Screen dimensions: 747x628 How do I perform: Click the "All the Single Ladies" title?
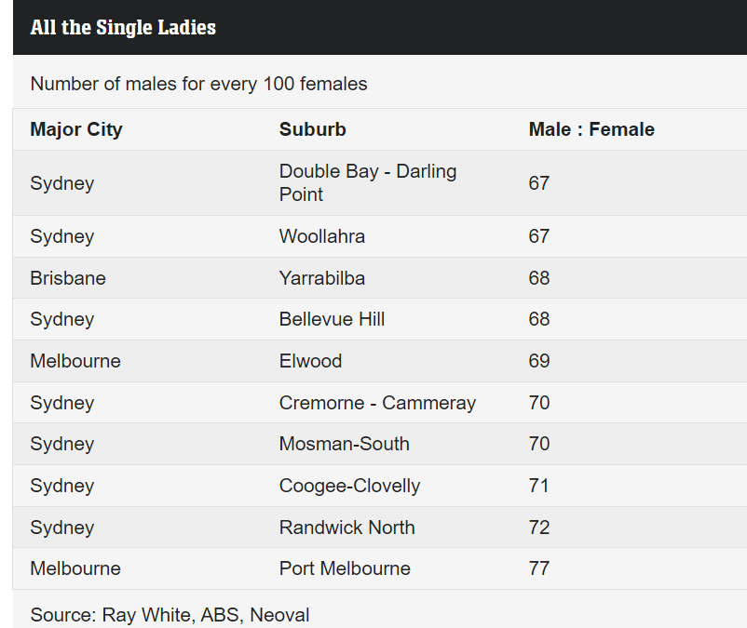coord(123,28)
